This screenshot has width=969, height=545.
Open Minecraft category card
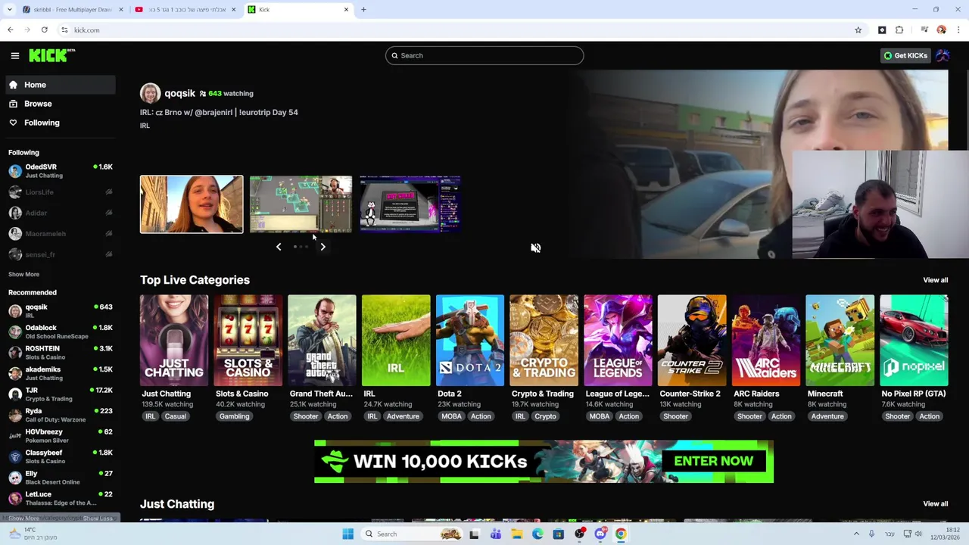pyautogui.click(x=840, y=341)
